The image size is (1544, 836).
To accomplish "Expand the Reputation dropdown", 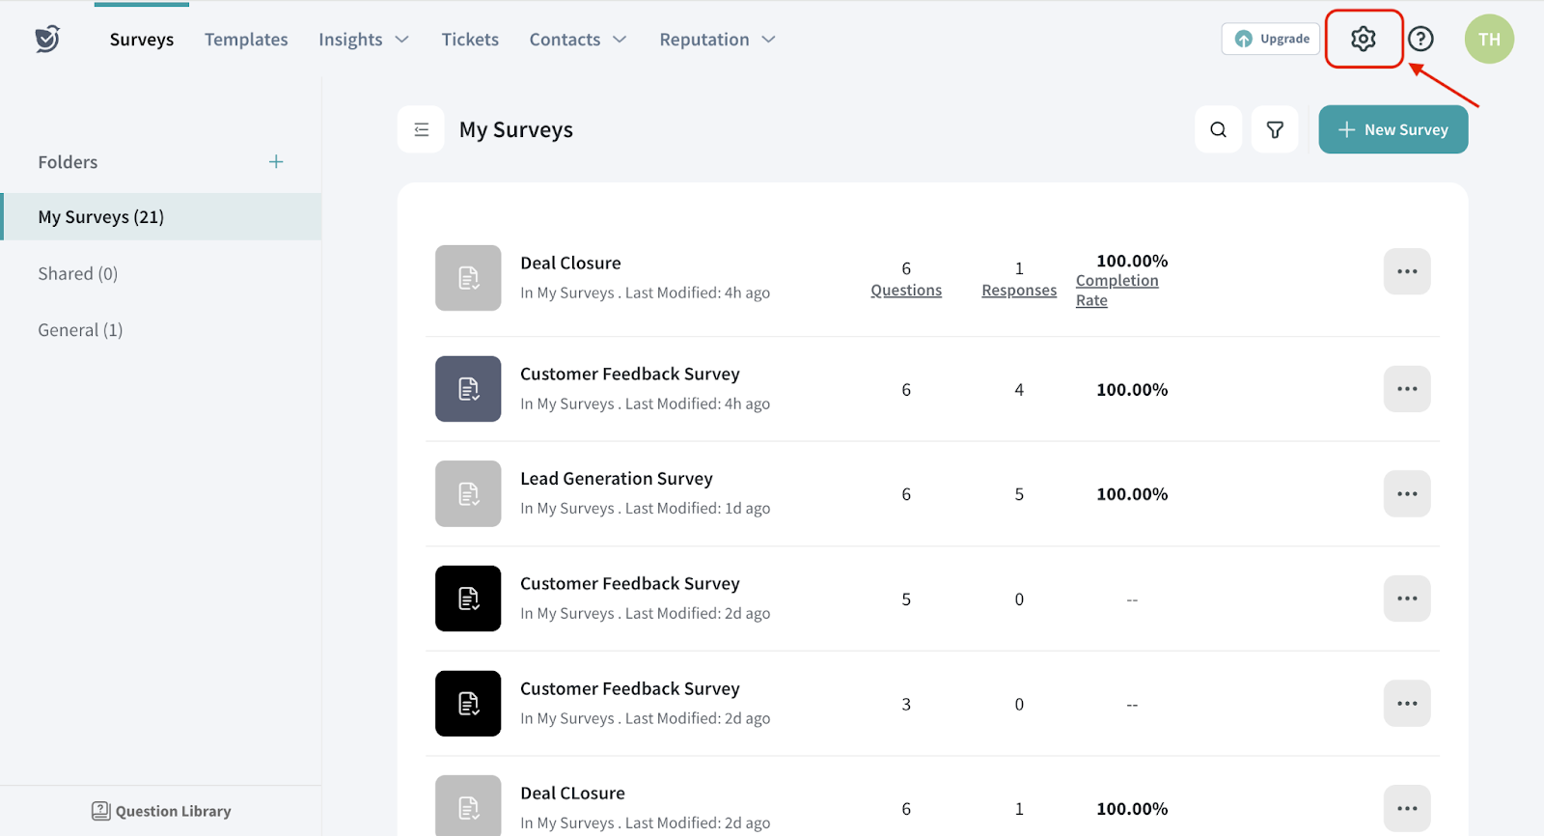I will (x=717, y=40).
